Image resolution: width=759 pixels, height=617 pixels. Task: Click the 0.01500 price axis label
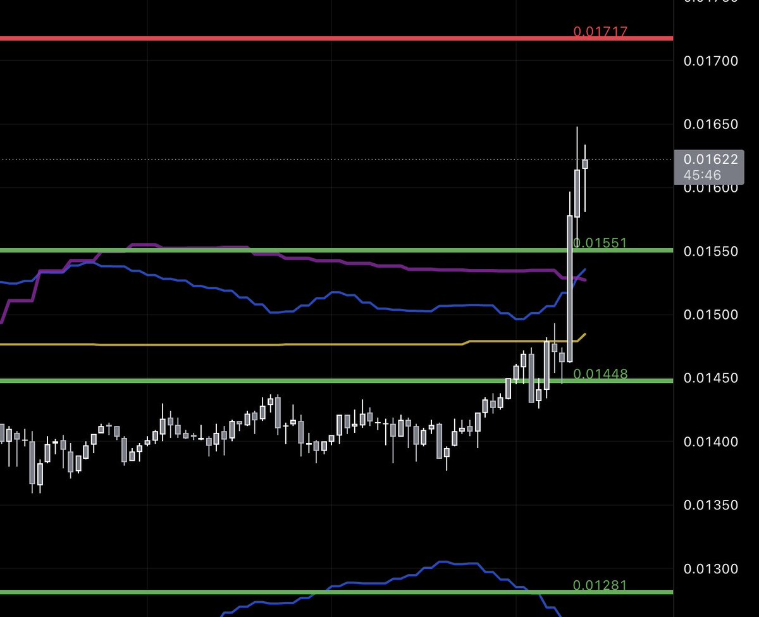[711, 315]
